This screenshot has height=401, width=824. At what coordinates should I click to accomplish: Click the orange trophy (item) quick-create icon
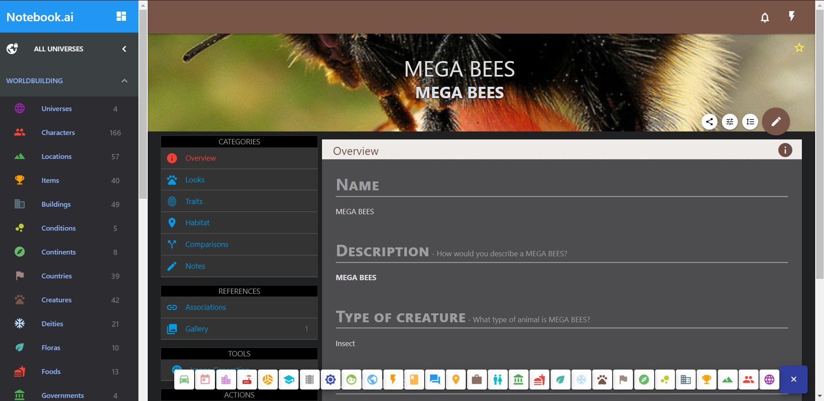(707, 380)
